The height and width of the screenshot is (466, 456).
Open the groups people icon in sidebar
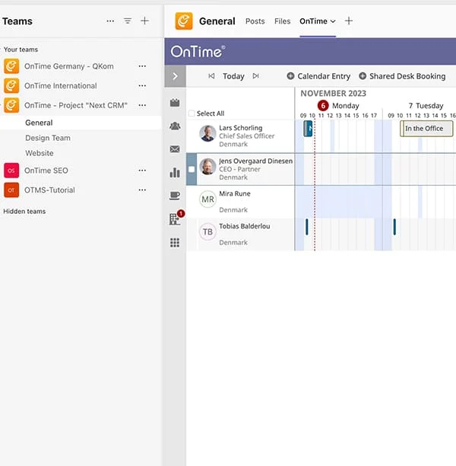175,126
